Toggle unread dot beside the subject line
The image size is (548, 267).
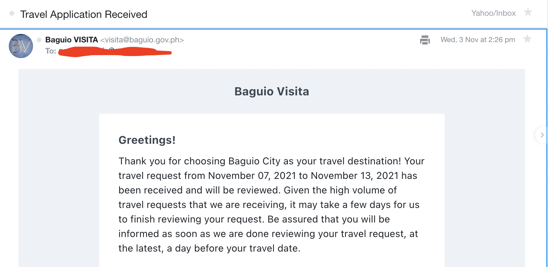tap(12, 13)
